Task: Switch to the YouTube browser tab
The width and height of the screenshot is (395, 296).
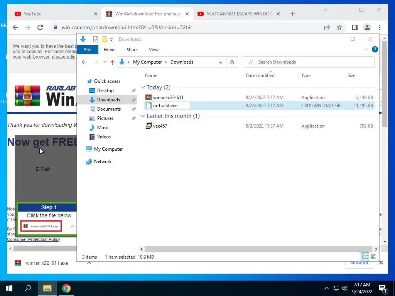Action: [x=56, y=14]
